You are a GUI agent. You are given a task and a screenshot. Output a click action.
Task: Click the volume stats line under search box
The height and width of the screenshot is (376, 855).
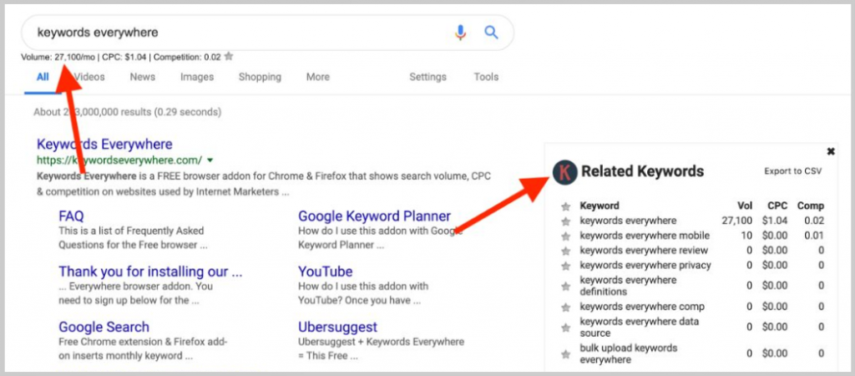click(121, 56)
